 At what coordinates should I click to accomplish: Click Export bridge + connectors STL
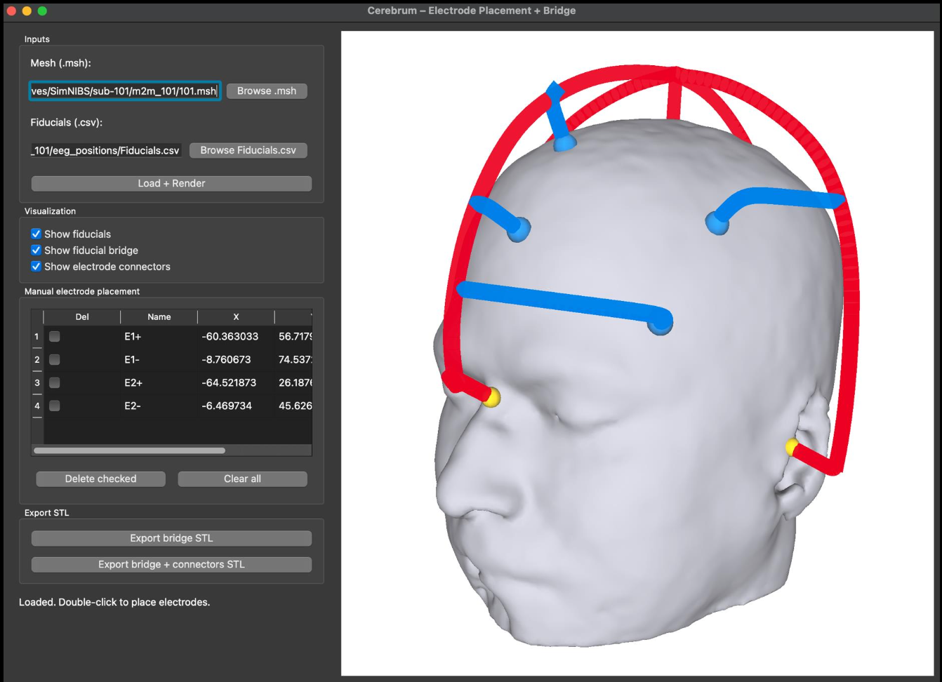(x=171, y=564)
